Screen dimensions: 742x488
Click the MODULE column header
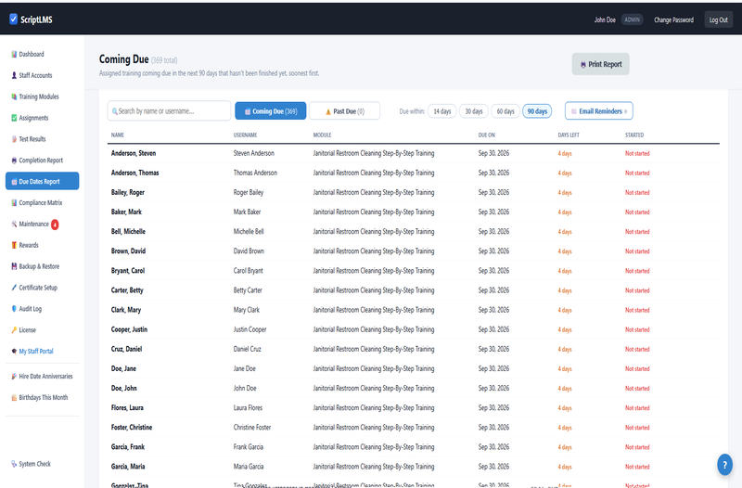(322, 135)
